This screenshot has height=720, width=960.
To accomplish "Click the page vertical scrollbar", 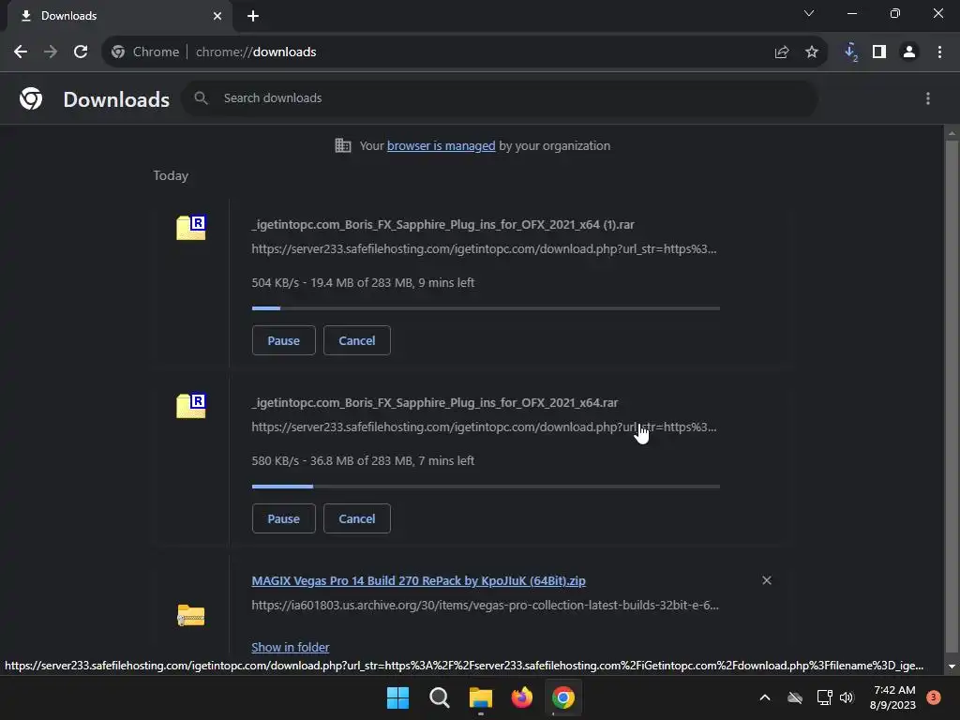I will tap(952, 397).
